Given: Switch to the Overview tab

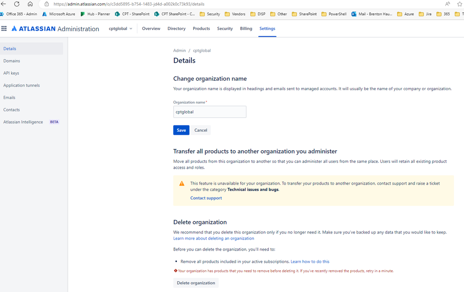Looking at the screenshot, I should (151, 28).
